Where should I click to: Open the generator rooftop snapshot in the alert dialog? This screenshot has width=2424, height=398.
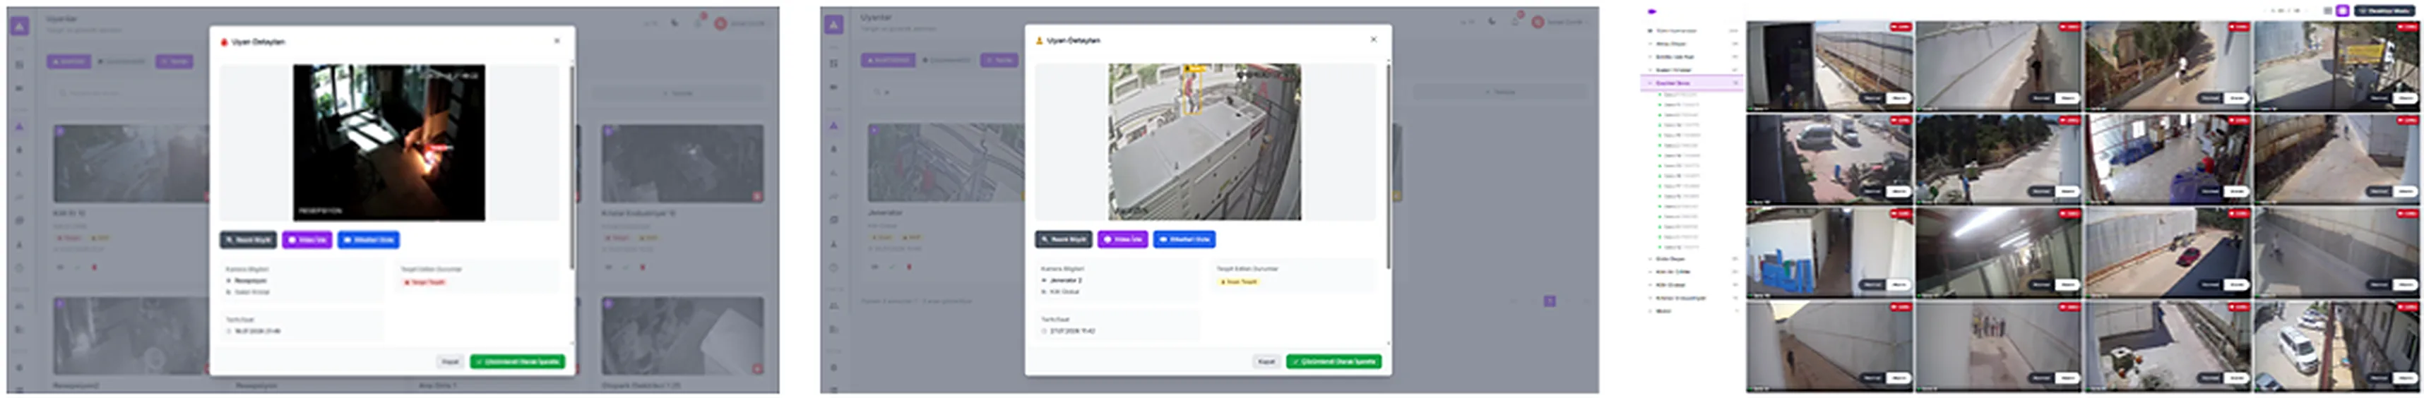coord(1204,142)
